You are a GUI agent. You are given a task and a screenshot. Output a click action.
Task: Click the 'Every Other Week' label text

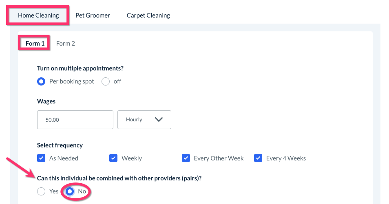pyautogui.click(x=219, y=158)
